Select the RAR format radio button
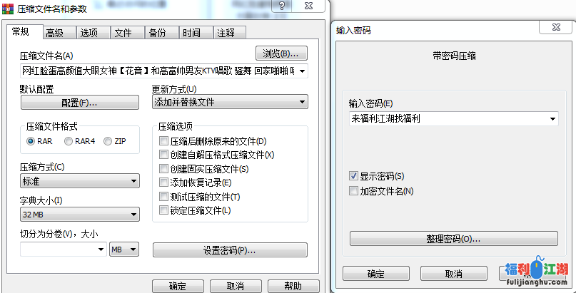The width and height of the screenshot is (576, 293). (31, 141)
